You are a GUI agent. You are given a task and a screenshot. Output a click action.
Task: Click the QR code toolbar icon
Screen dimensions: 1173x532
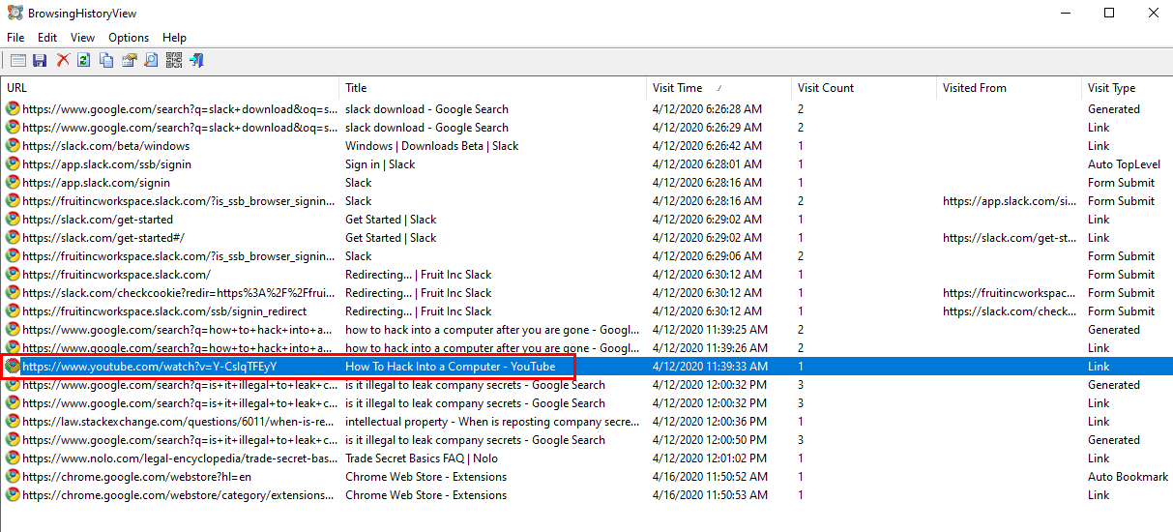(x=173, y=61)
